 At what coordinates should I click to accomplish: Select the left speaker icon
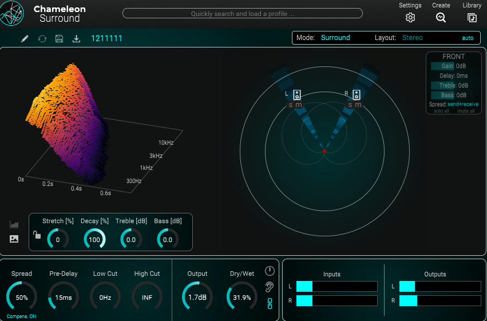[x=297, y=94]
